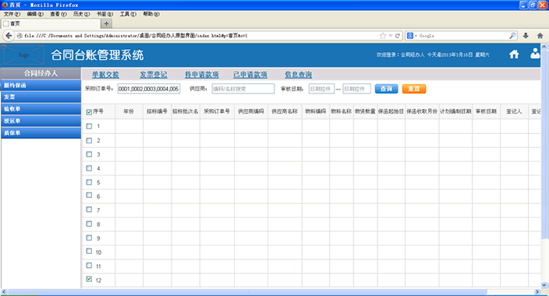The width and height of the screenshot is (549, 296).
Task: Expand the 质保单 sidebar section
Action: [41, 132]
